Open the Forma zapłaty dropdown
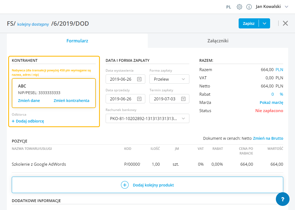The width and height of the screenshot is (295, 210). (169, 79)
